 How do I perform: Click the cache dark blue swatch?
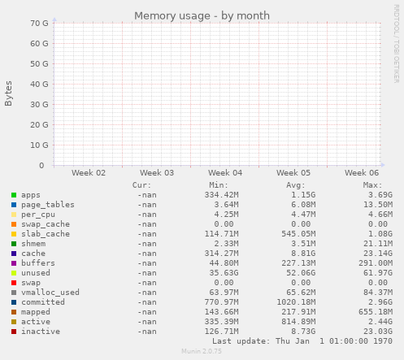pos(14,254)
